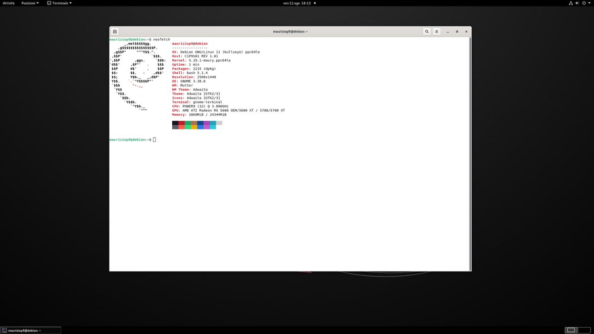Click the workspace switcher in the bottom-right corner

[x=577, y=330]
